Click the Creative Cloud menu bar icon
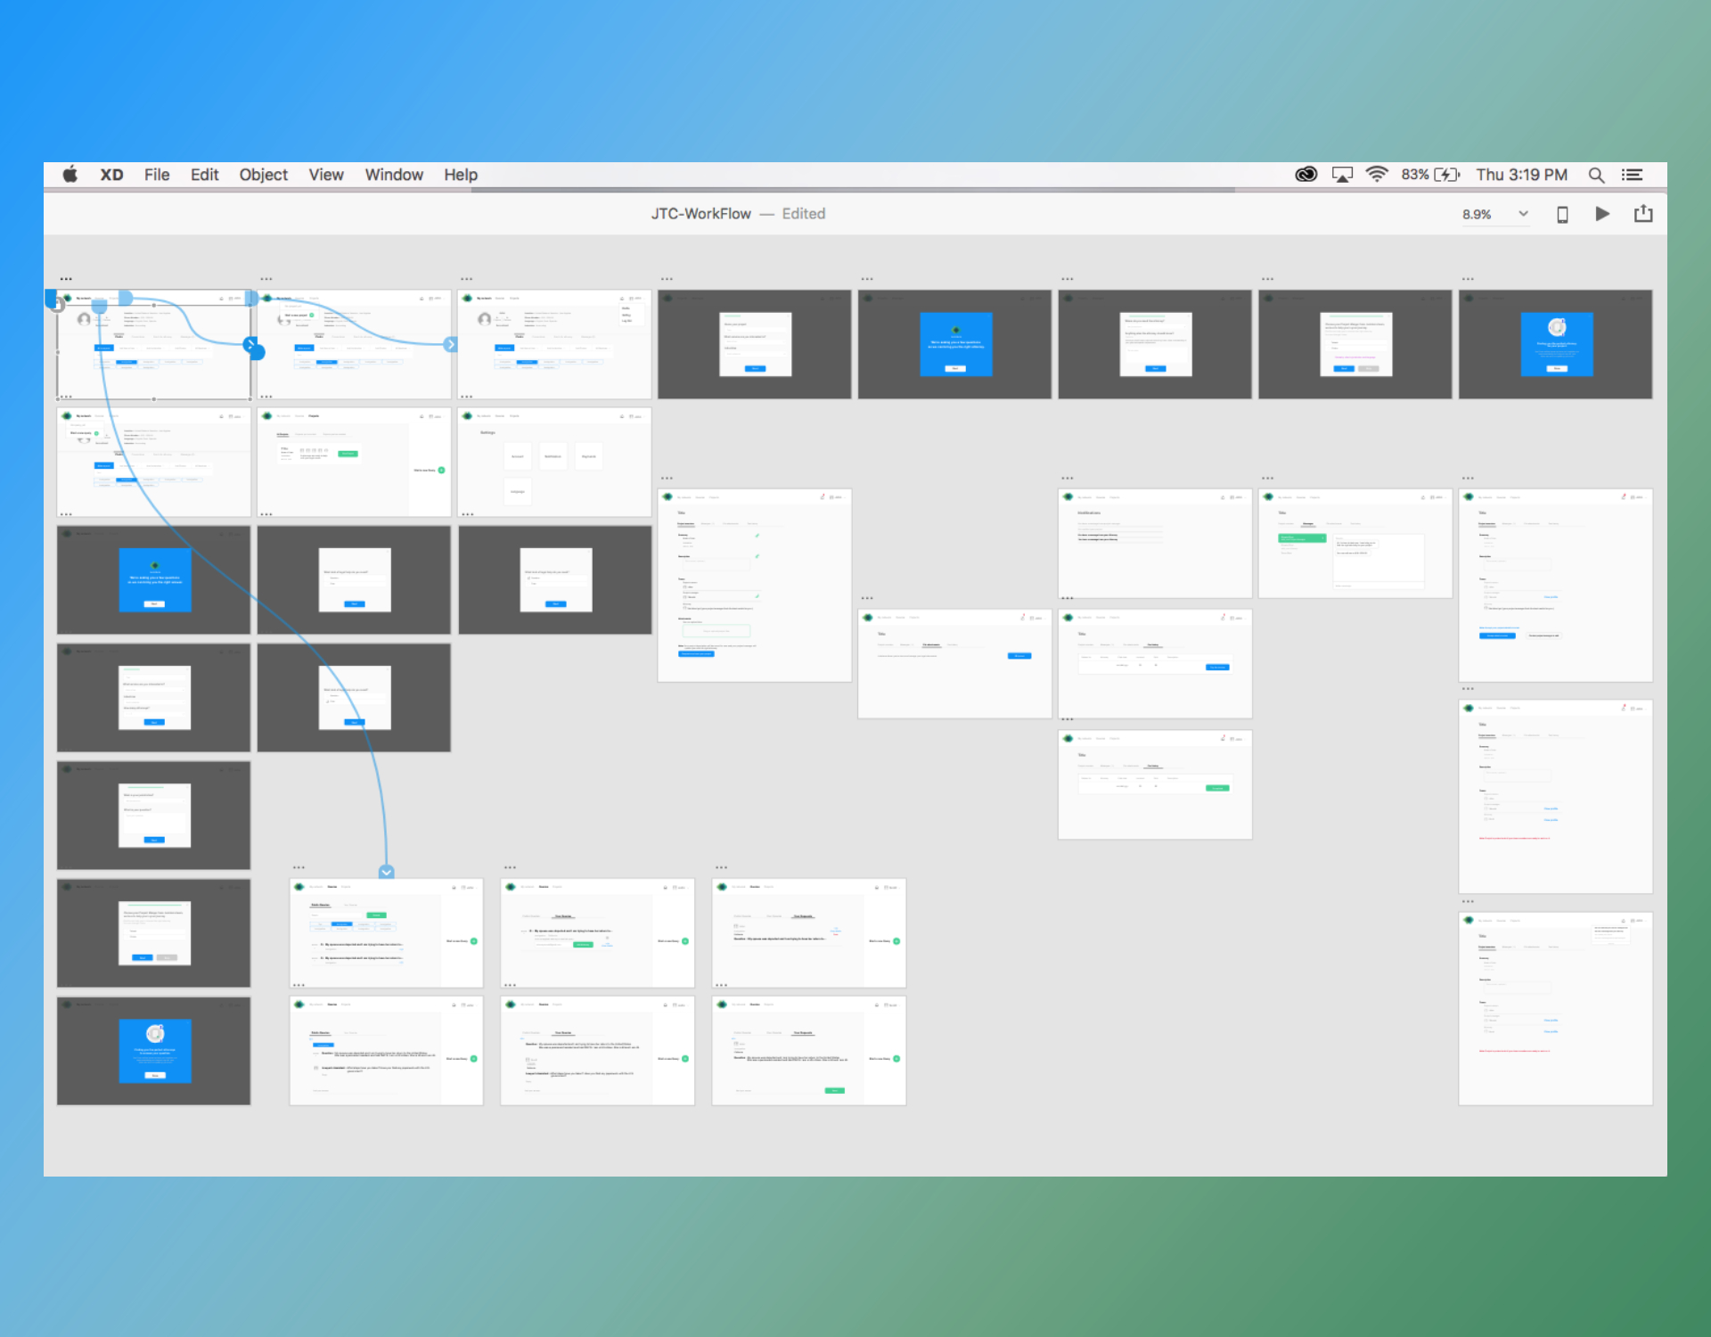Image resolution: width=1711 pixels, height=1337 pixels. (x=1306, y=175)
